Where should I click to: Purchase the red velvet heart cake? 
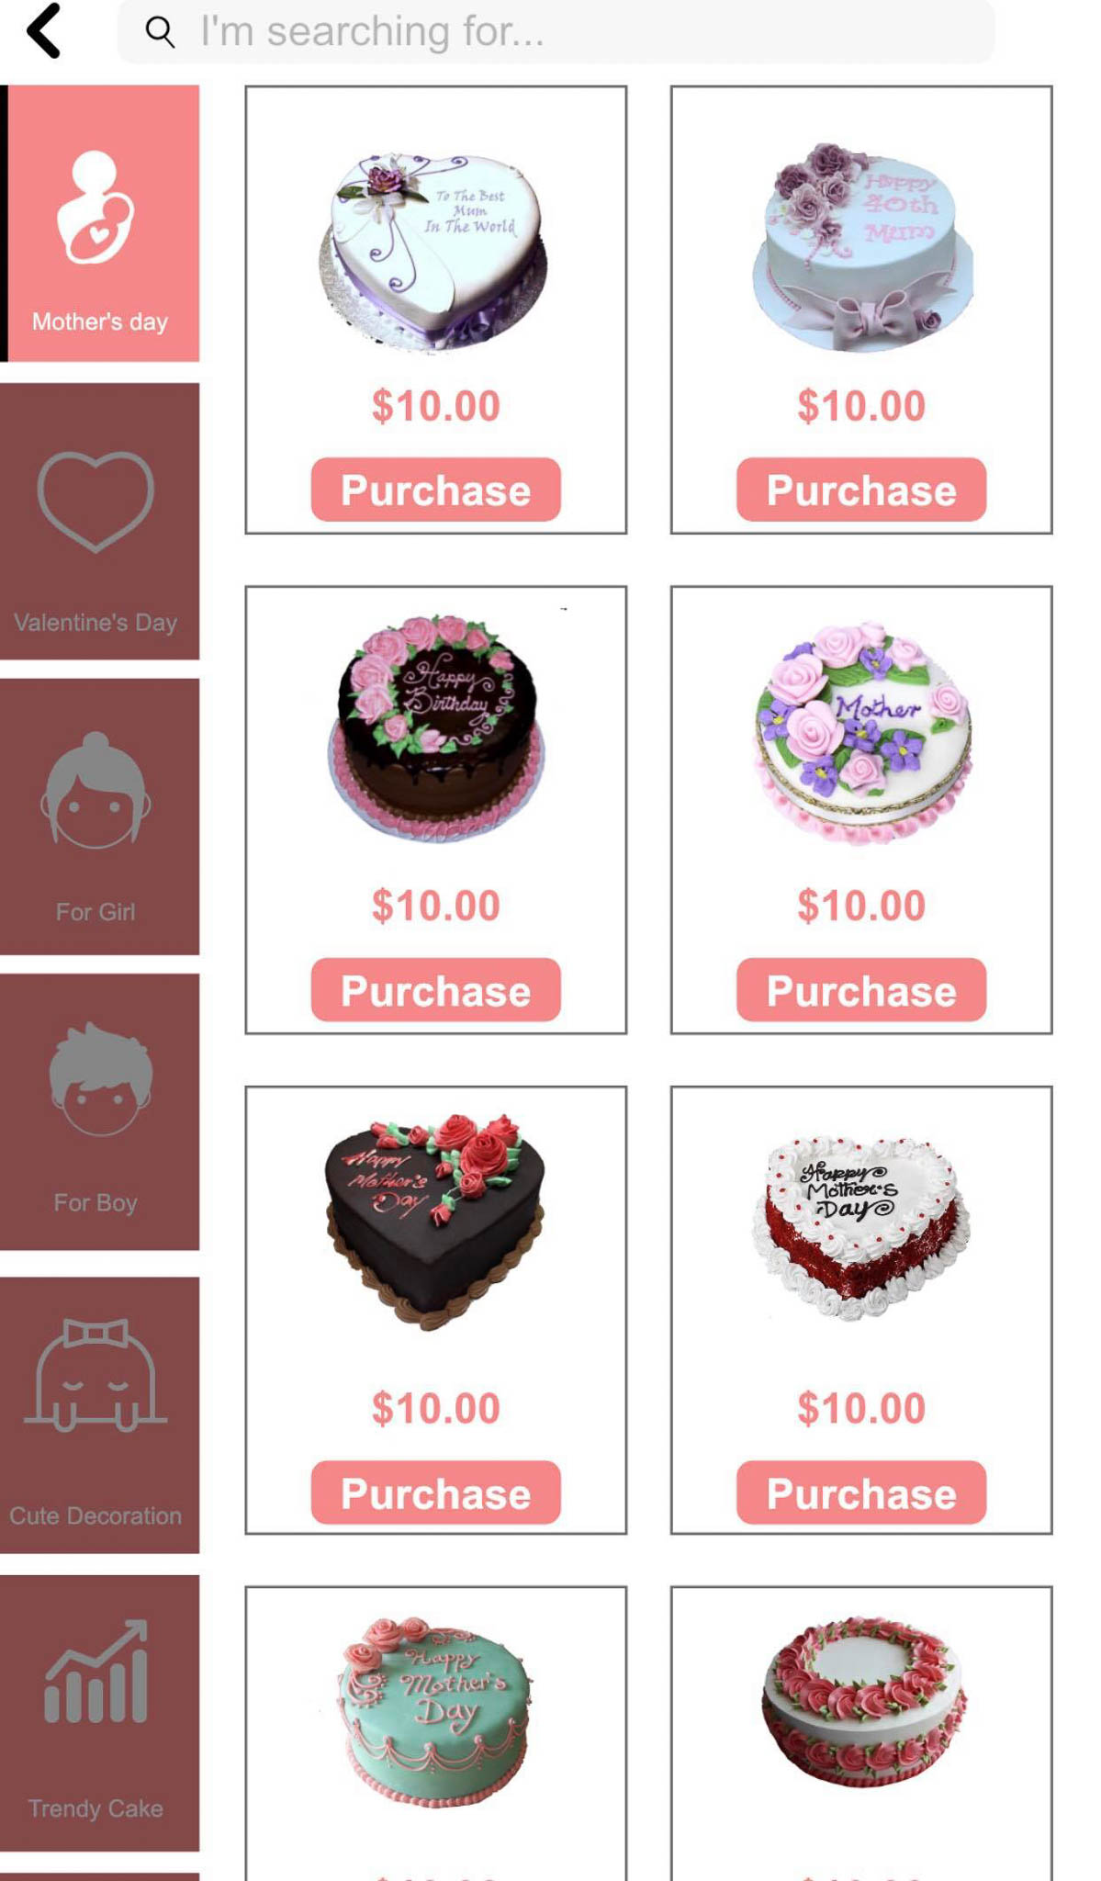coord(861,1492)
